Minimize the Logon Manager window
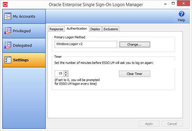This screenshot has width=192, height=131. pyautogui.click(x=165, y=4)
